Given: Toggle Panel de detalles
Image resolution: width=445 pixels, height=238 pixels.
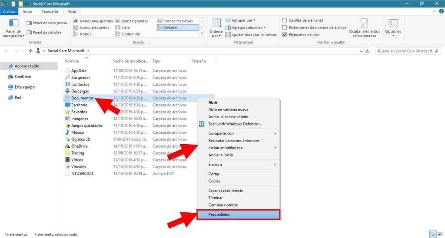Looking at the screenshot, I should (x=44, y=32).
